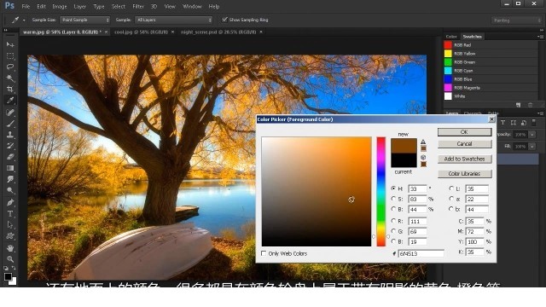Viewport: 546px width, 307px height.
Task: Click the vertical hue slider bar
Action: pos(381,191)
